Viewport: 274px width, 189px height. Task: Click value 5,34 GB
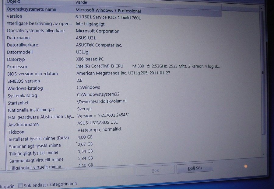pos(86,158)
